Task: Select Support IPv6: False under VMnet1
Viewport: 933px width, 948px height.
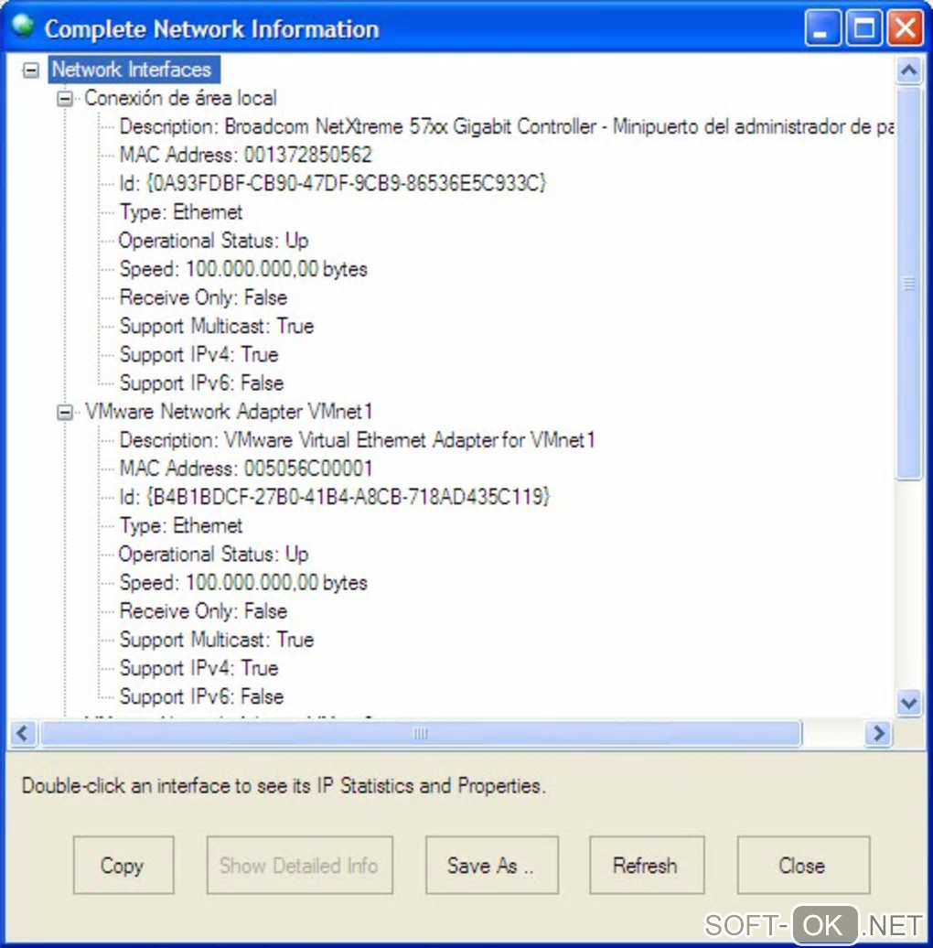Action: click(201, 695)
